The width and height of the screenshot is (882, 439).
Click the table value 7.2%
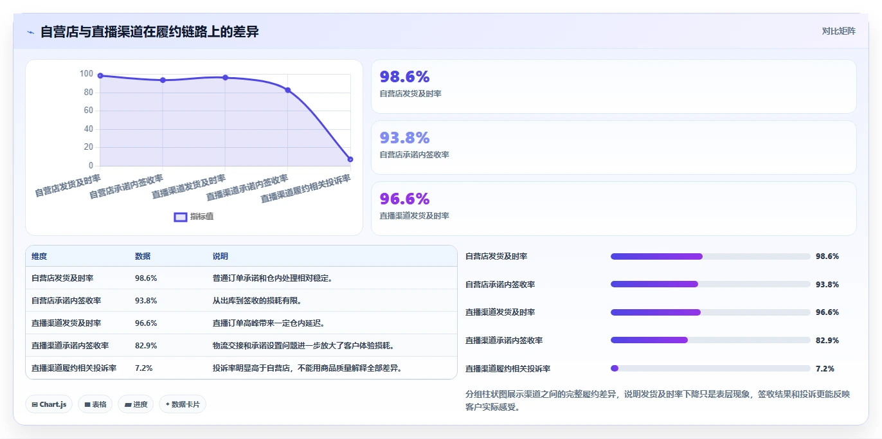143,368
